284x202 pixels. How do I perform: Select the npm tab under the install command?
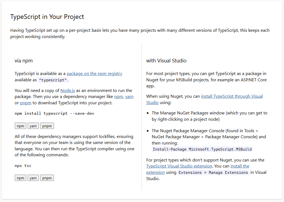tap(20, 126)
